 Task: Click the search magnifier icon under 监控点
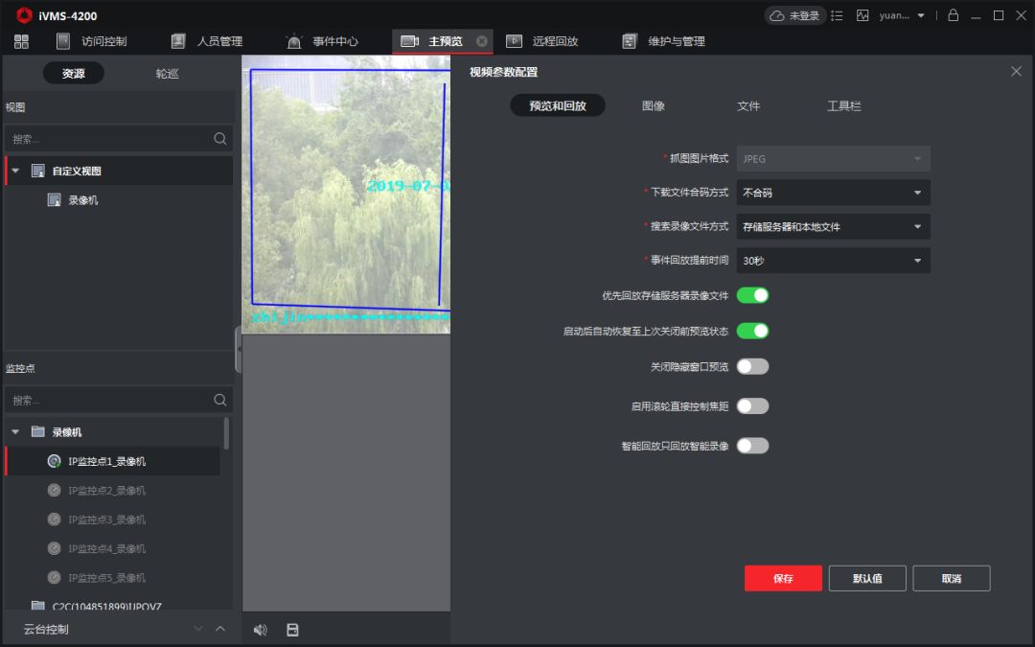[220, 400]
